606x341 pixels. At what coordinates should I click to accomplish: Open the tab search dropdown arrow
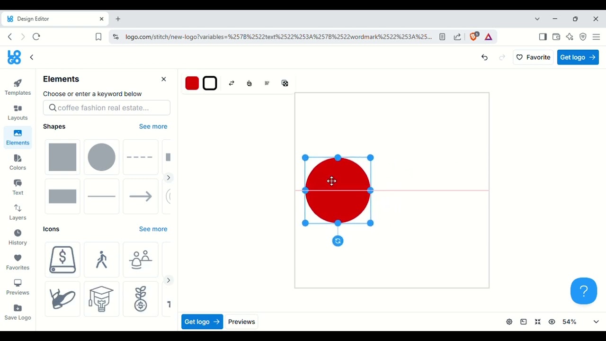point(537,19)
